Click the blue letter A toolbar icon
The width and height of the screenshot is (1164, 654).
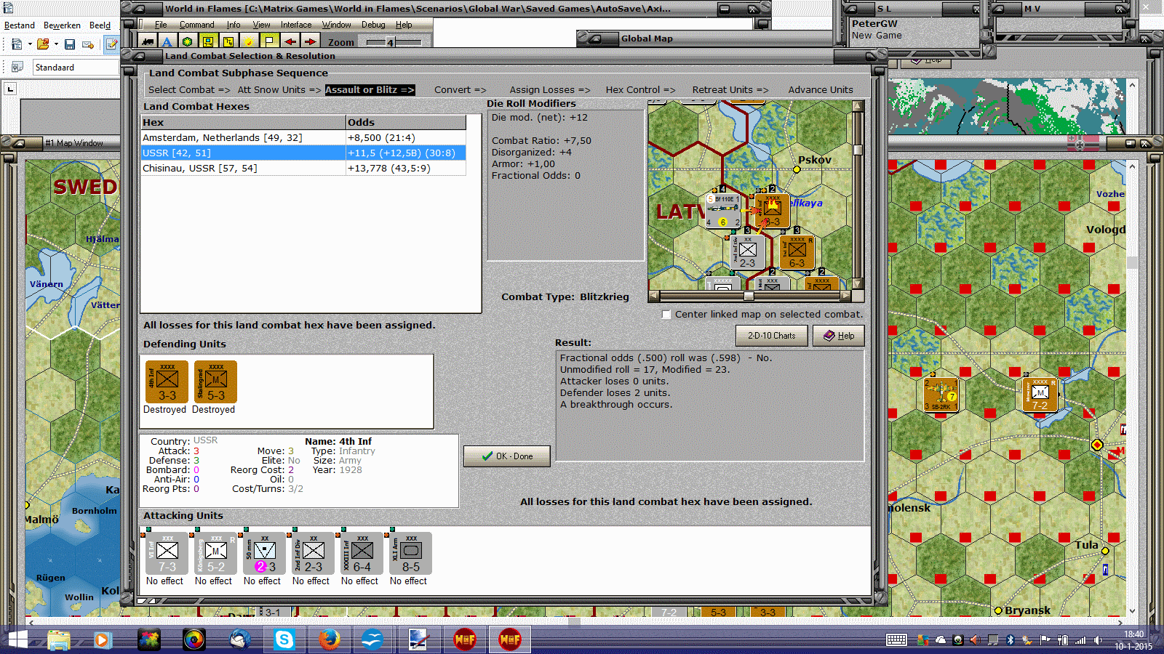(167, 41)
